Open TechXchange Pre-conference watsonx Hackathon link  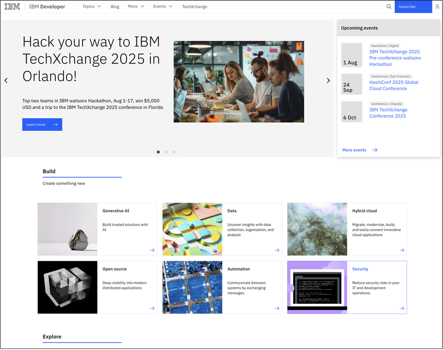tap(395, 58)
